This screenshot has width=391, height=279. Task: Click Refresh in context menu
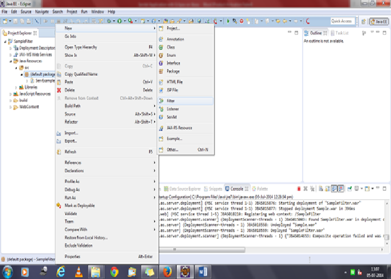[x=107, y=152]
